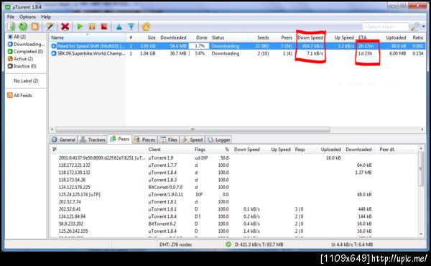The width and height of the screenshot is (431, 266).
Task: Select peer 124.122.176.225 BitComet row
Action: pyautogui.click(x=234, y=187)
